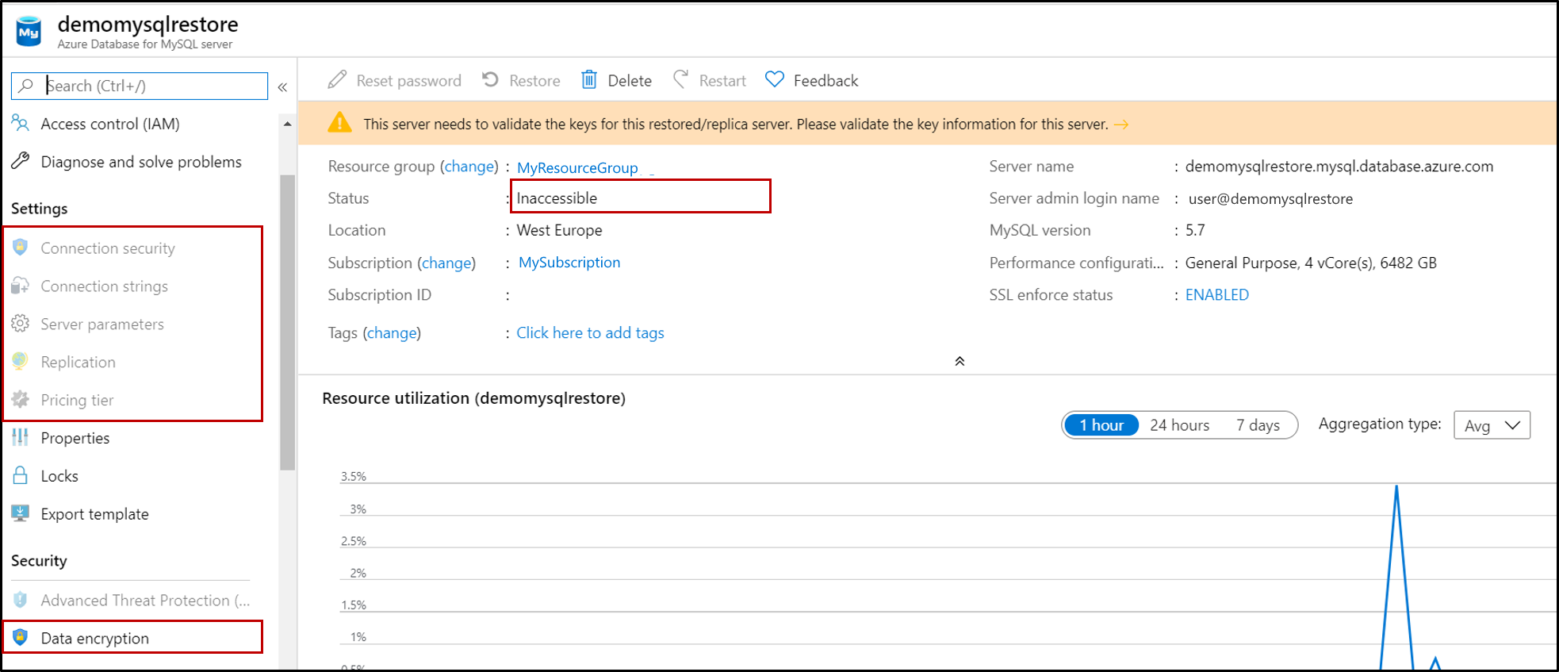Click the Data encryption shield icon
Viewport: 1559px width, 672px height.
click(x=21, y=637)
